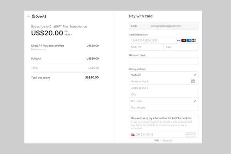This screenshot has height=154, width=231.
Task: Focus the MM / YY expiry field
Action: click(146, 47)
